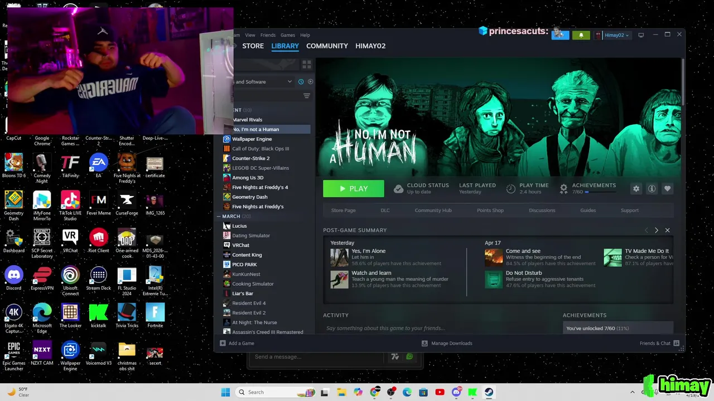Viewport: 714px width, 401px height.
Task: Open the Steam game settings gear
Action: click(x=636, y=189)
